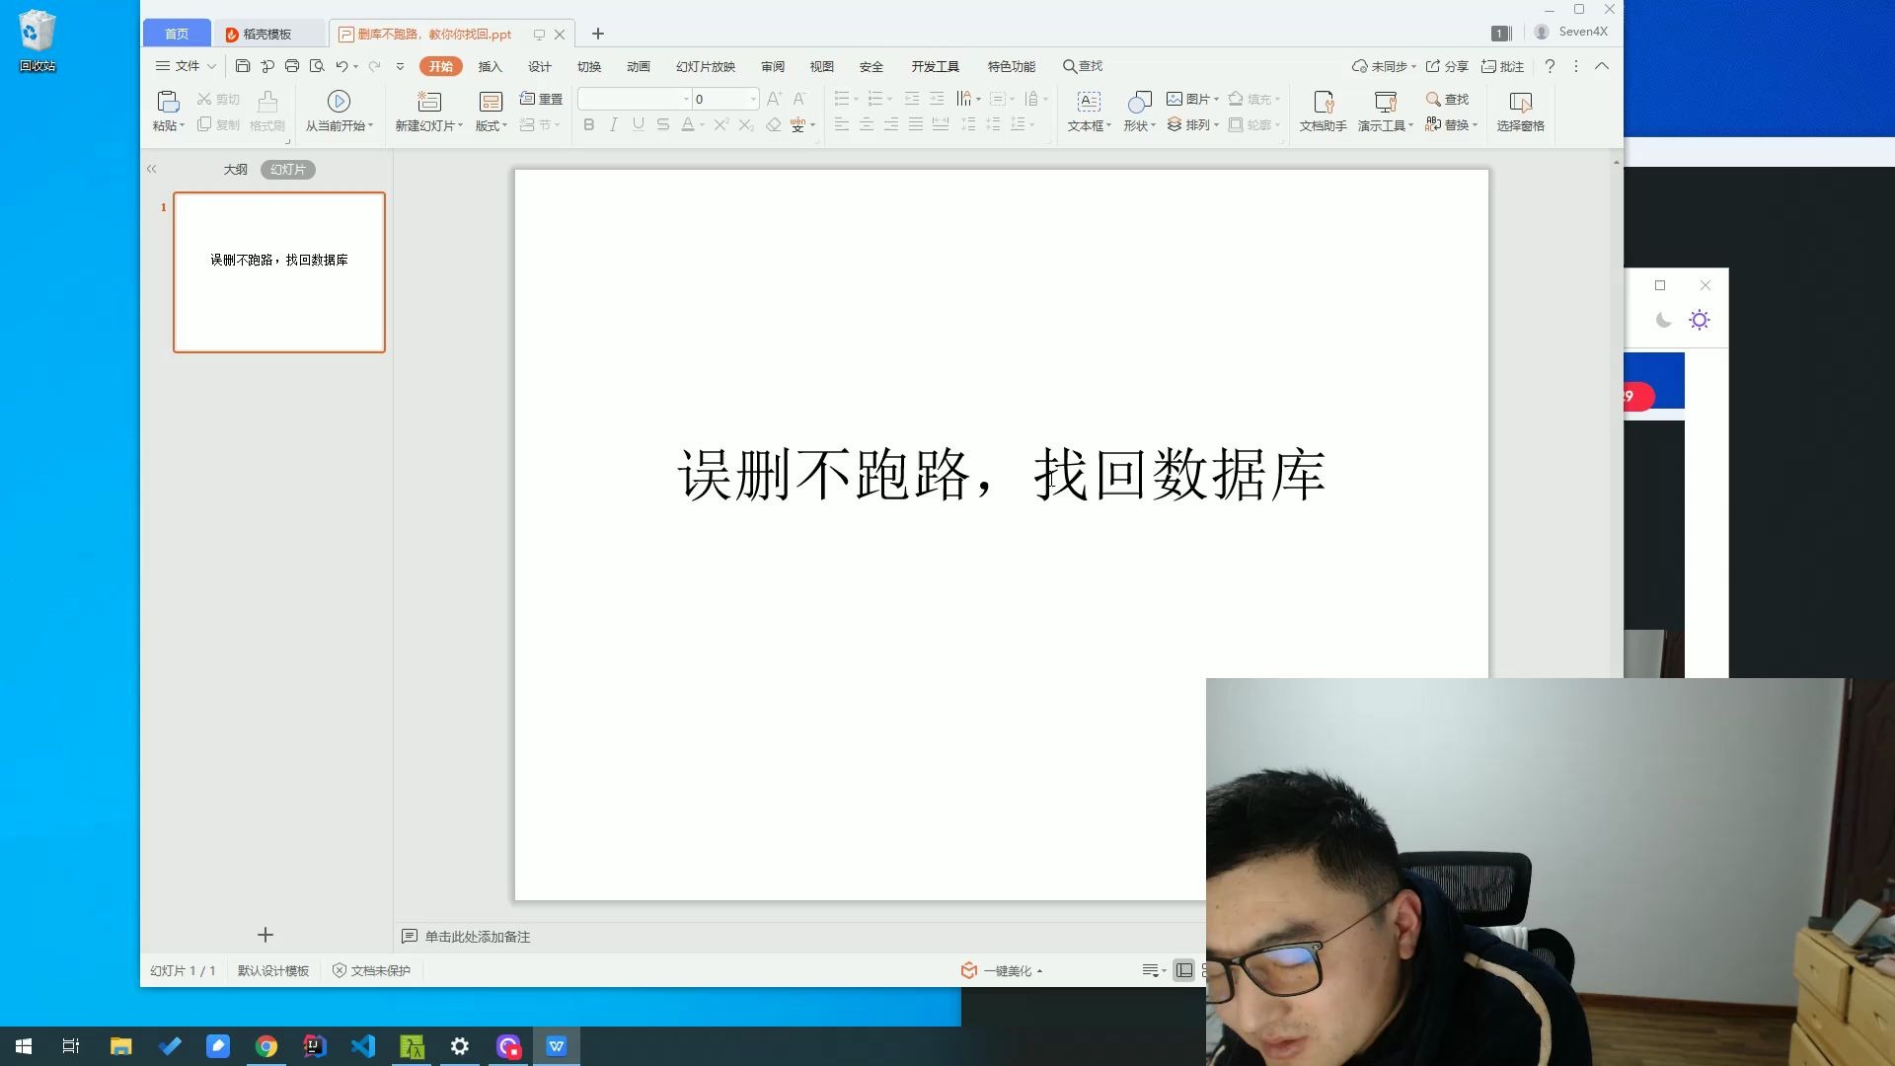Click the New Slide (新建幻灯片) icon
Screen dimensions: 1895x1066
pyautogui.click(x=428, y=102)
